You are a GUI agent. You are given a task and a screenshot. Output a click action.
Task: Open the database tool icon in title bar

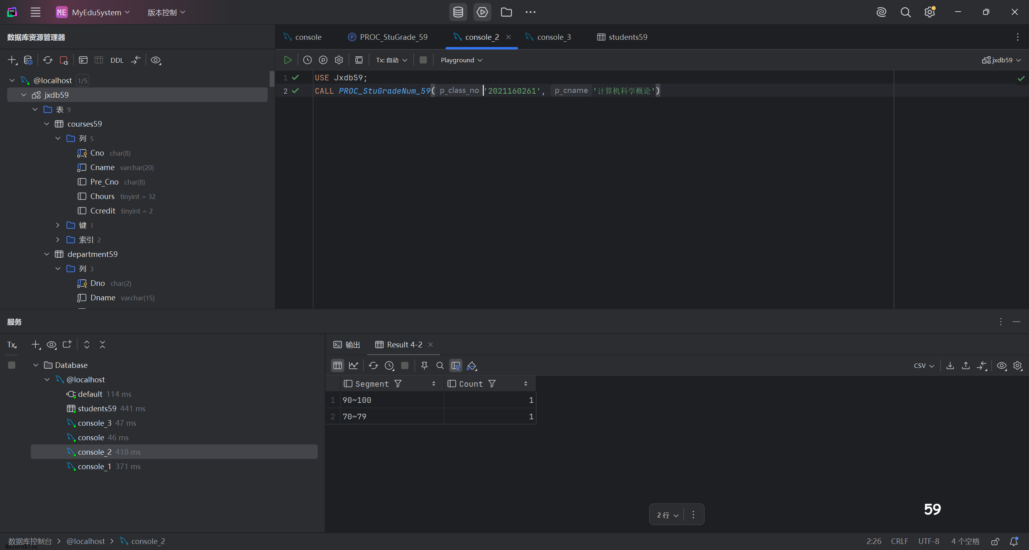pyautogui.click(x=458, y=12)
